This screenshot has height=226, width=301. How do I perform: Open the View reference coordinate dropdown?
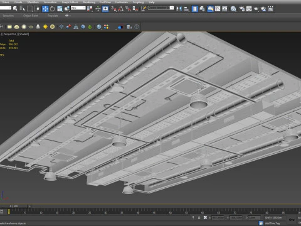(78, 8)
